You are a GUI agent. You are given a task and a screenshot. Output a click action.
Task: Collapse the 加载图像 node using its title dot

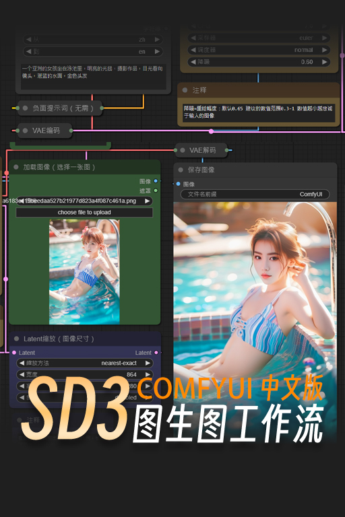tap(16, 167)
